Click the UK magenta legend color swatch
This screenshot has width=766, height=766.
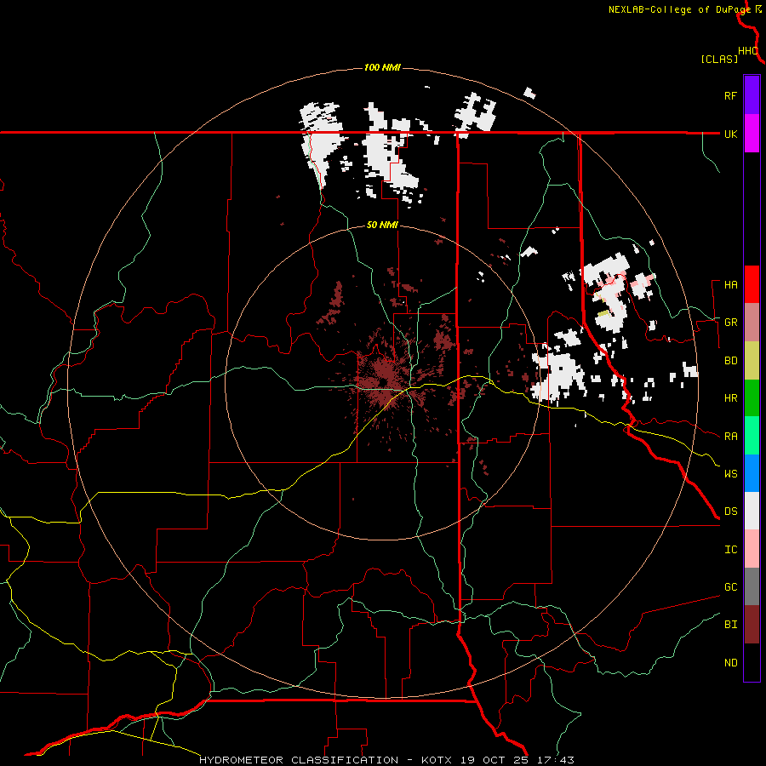click(x=752, y=134)
